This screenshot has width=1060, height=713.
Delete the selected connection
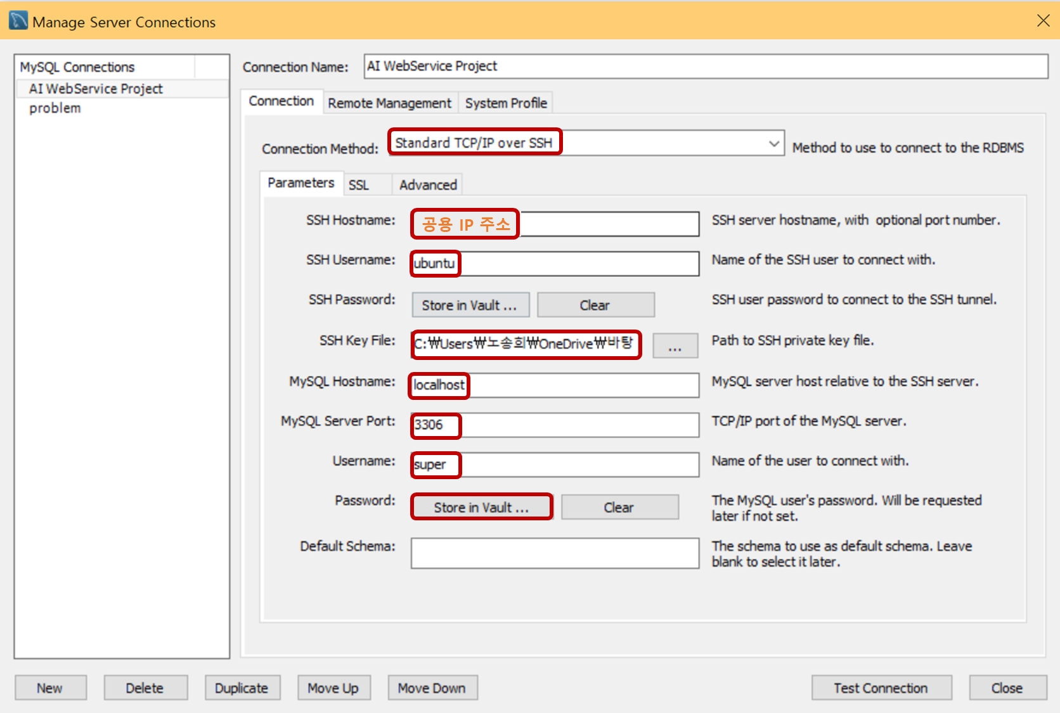tap(146, 688)
